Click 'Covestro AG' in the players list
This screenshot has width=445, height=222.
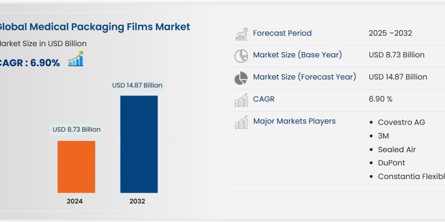(401, 122)
